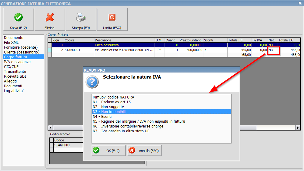Open Allegati section in sidebar

(10, 81)
